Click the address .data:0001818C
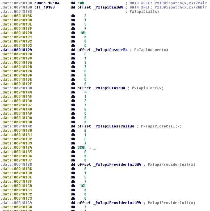The height and width of the screenshot is (211, 210). (16, 16)
